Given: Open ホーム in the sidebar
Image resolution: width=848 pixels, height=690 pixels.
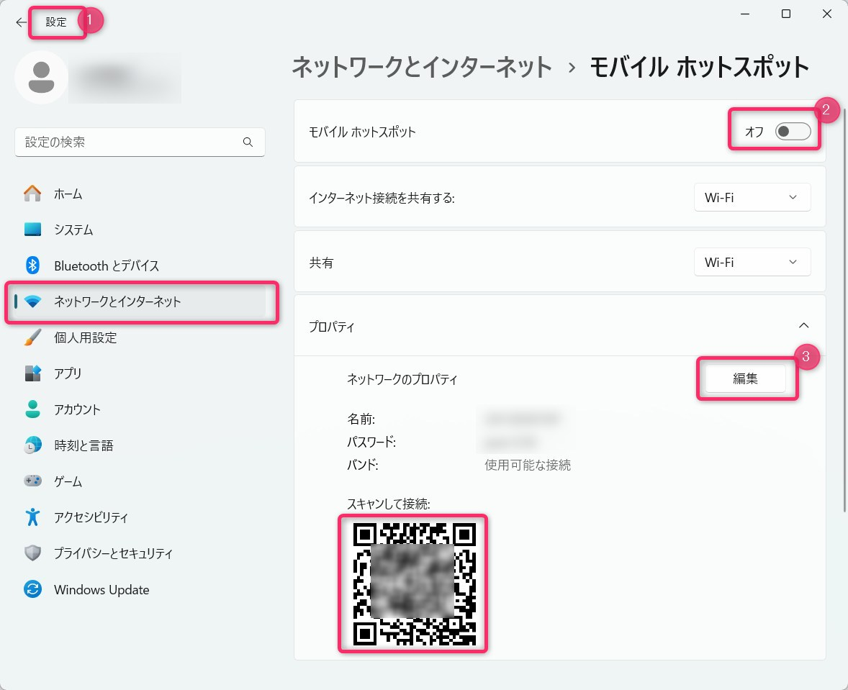Looking at the screenshot, I should click(x=140, y=194).
